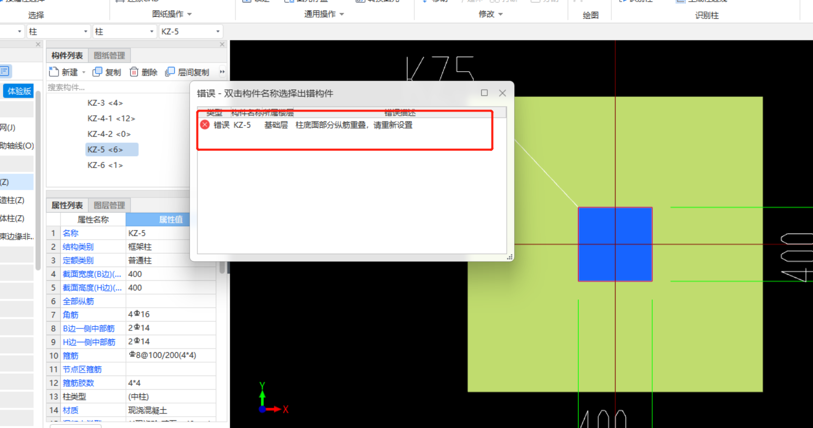This screenshot has width=813, height=428.
Task: Click the blue KZ-5 column in drawing
Action: point(615,244)
